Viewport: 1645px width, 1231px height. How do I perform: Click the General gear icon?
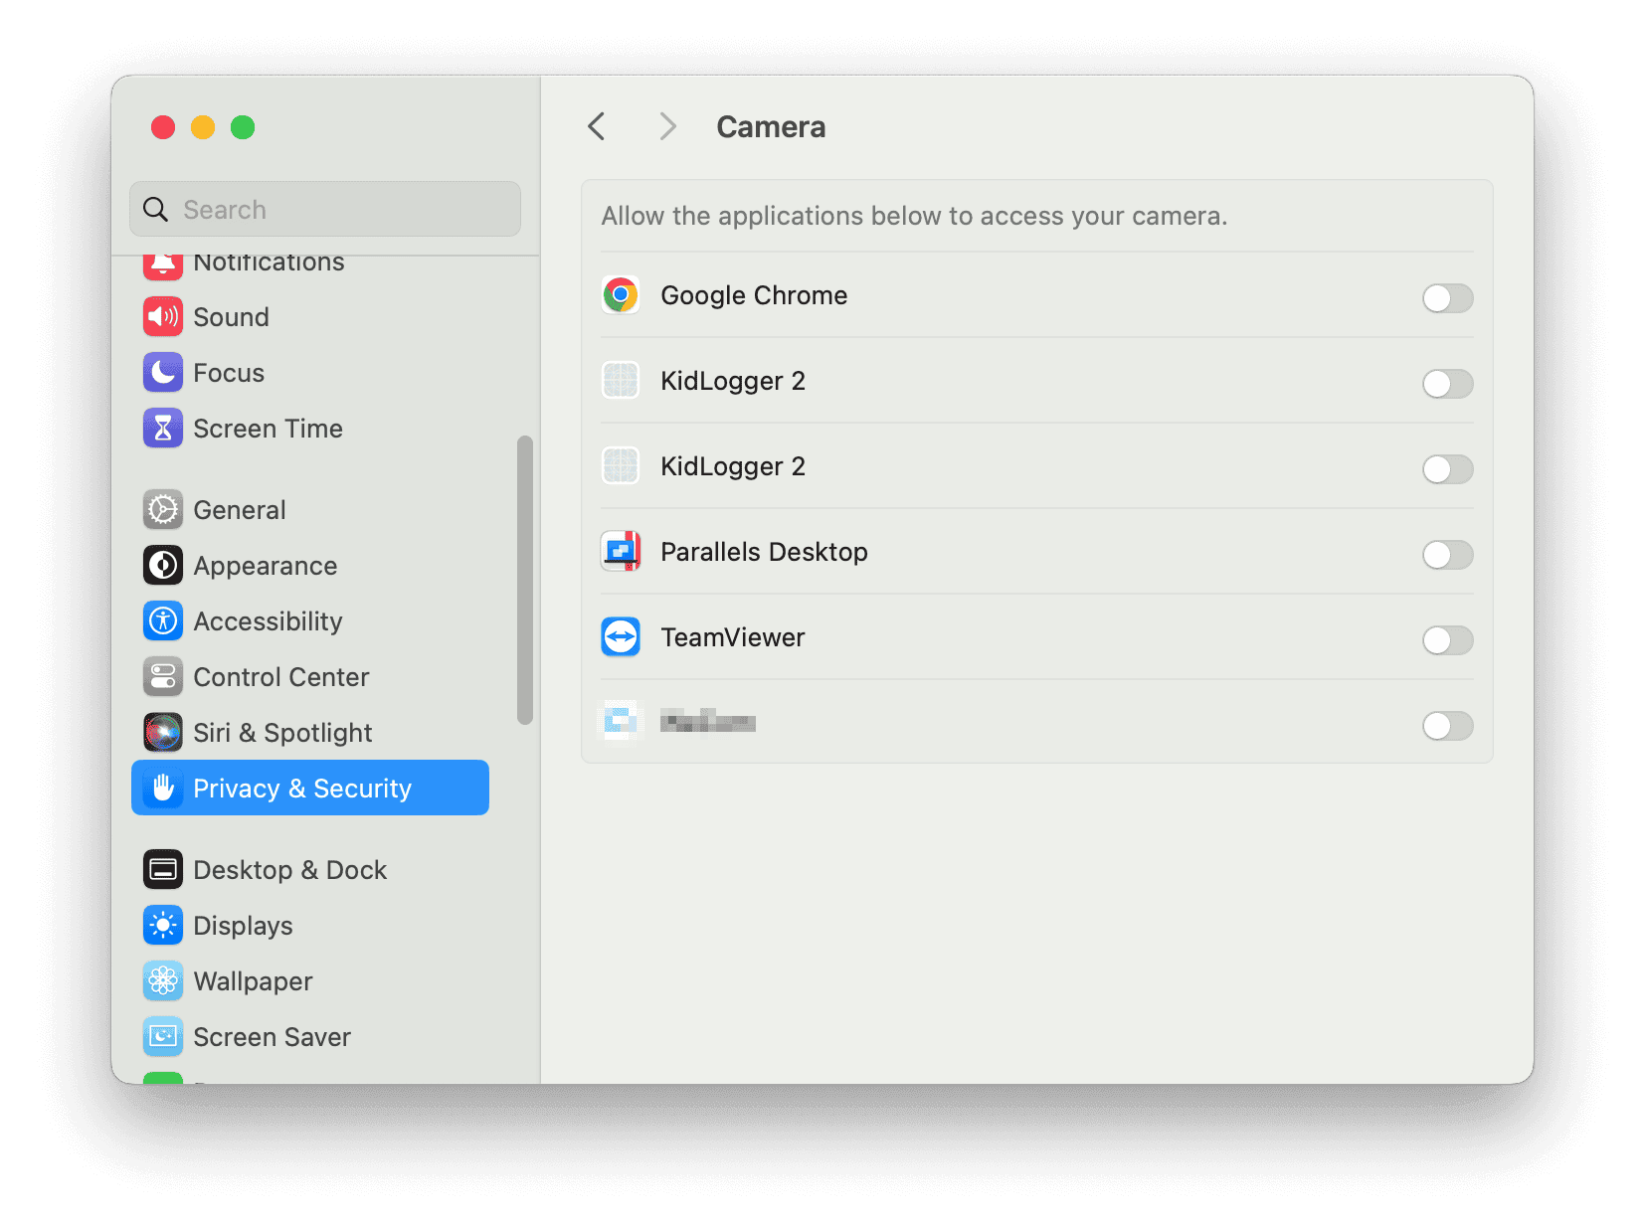163,510
